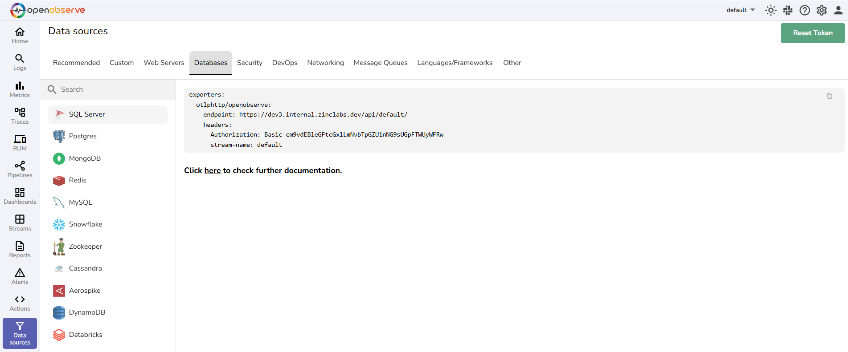The width and height of the screenshot is (848, 352).
Task: Open the Logs search page
Action: pyautogui.click(x=20, y=62)
